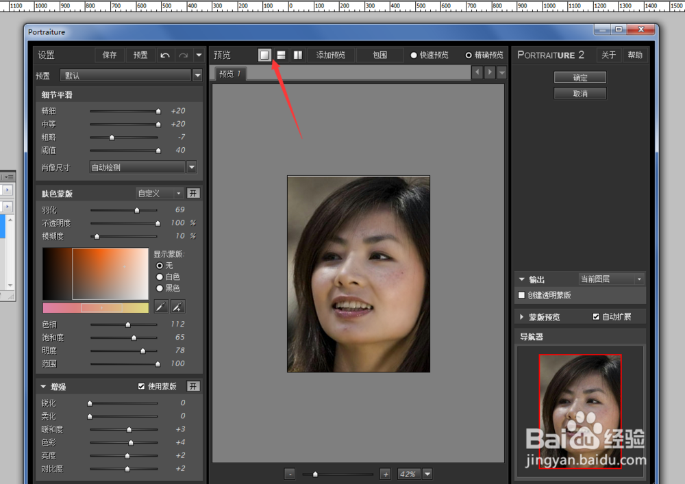
Task: Click the zoom percentage field 42%
Action: (x=408, y=474)
